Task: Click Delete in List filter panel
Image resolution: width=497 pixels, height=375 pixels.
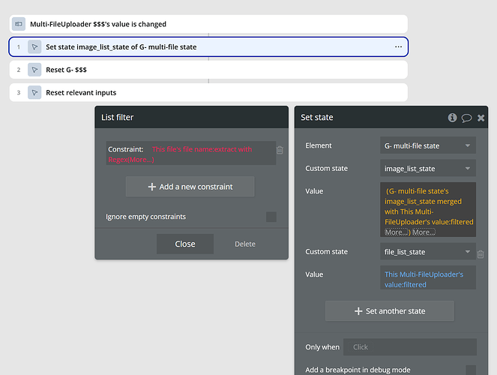Action: coord(245,244)
